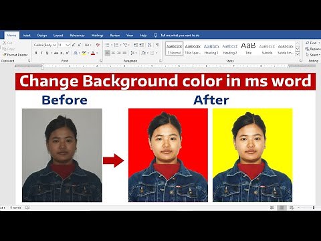Image resolution: width=321 pixels, height=241 pixels.
Task: Toggle Bold formatting
Action: pyautogui.click(x=36, y=53)
